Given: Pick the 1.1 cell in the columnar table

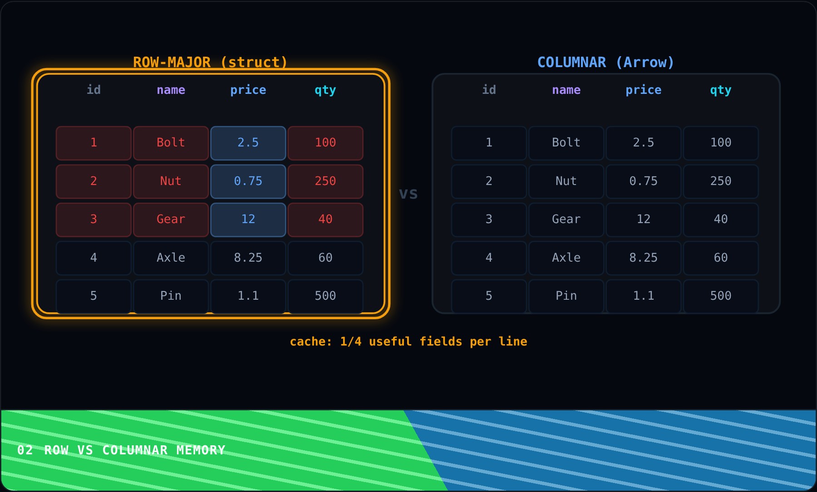Looking at the screenshot, I should [x=644, y=297].
